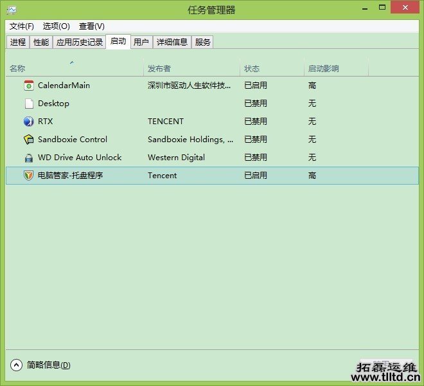Sort by 启动影响 column header
The height and width of the screenshot is (386, 424).
[323, 69]
